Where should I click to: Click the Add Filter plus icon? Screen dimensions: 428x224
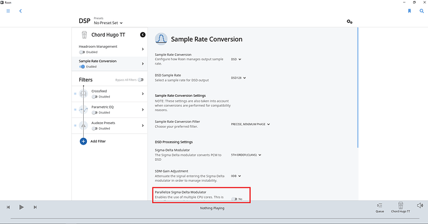click(83, 141)
